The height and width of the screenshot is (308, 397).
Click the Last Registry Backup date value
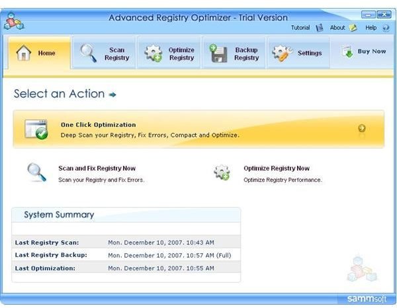(169, 255)
